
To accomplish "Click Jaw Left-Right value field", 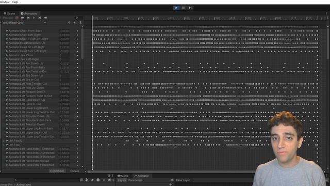I will [x=64, y=59].
